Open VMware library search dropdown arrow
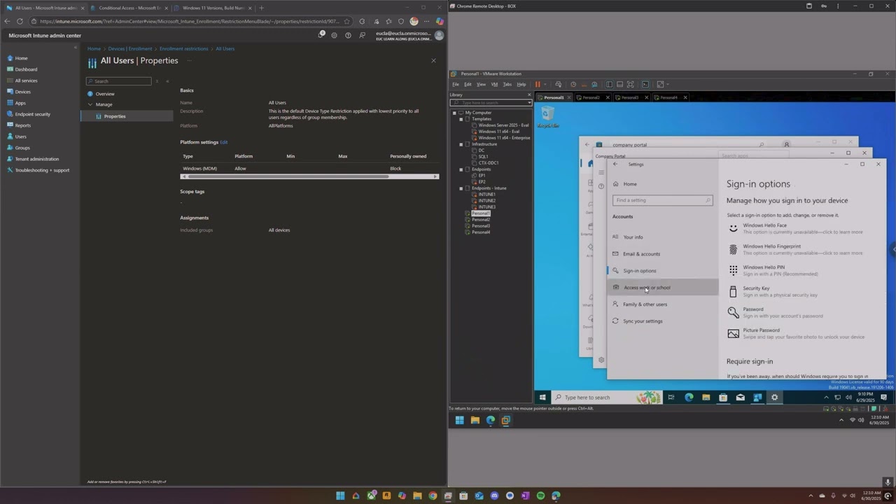 528,103
